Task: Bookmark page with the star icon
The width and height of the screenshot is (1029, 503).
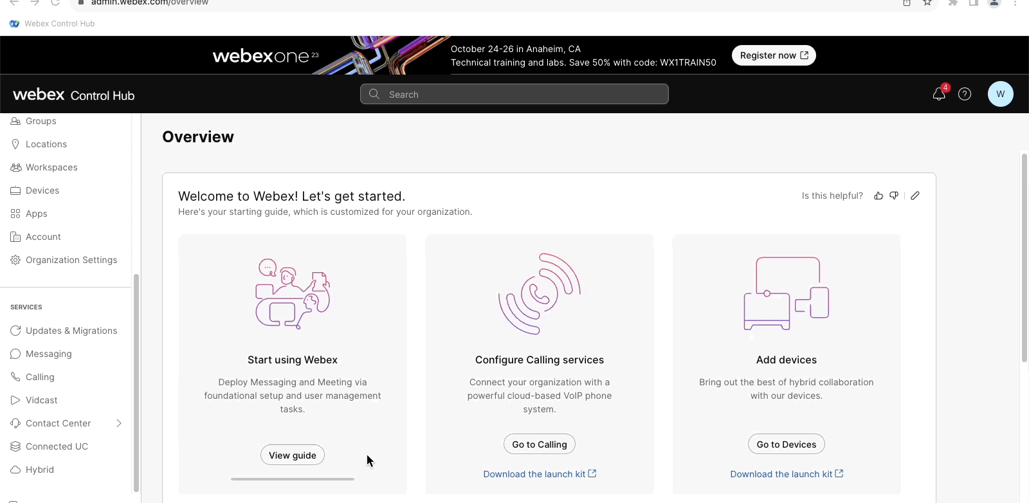Action: (x=927, y=3)
